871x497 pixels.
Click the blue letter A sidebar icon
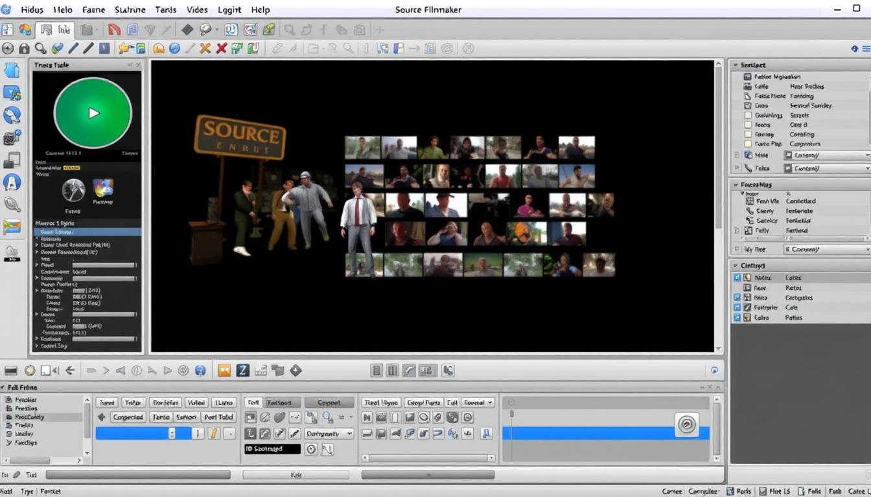point(12,182)
